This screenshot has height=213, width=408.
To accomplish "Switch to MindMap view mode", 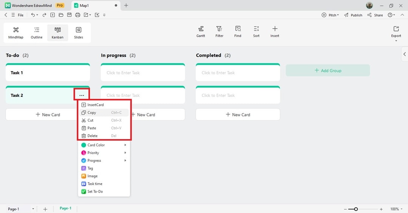I will (x=16, y=32).
